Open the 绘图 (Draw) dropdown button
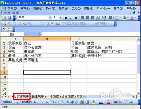The image size is (141, 109). (x=8, y=102)
